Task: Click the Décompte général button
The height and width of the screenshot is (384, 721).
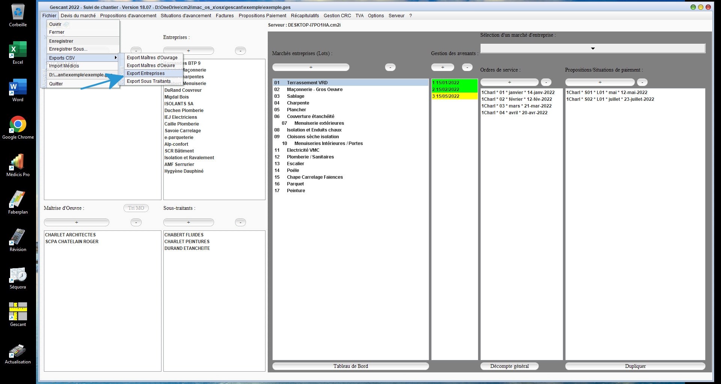Action: pyautogui.click(x=509, y=366)
